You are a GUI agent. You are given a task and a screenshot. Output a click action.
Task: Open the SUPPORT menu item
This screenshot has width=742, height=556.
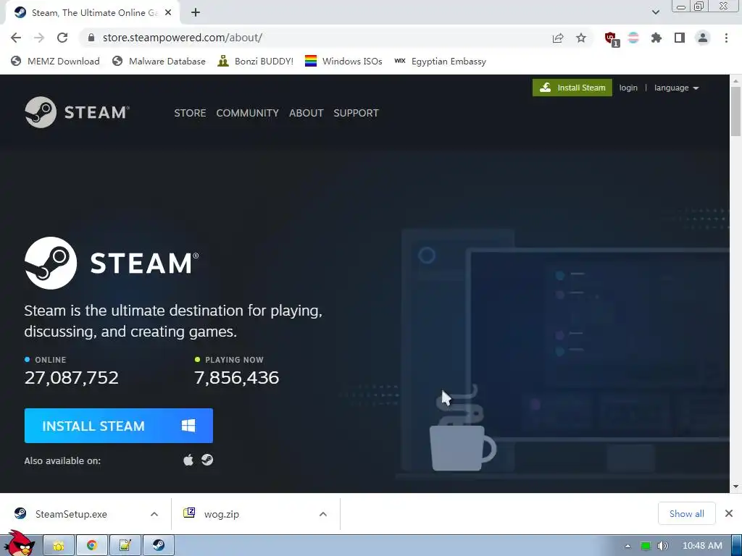point(356,113)
